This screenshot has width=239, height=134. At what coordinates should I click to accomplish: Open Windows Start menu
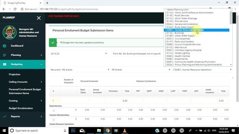click(x=4, y=131)
